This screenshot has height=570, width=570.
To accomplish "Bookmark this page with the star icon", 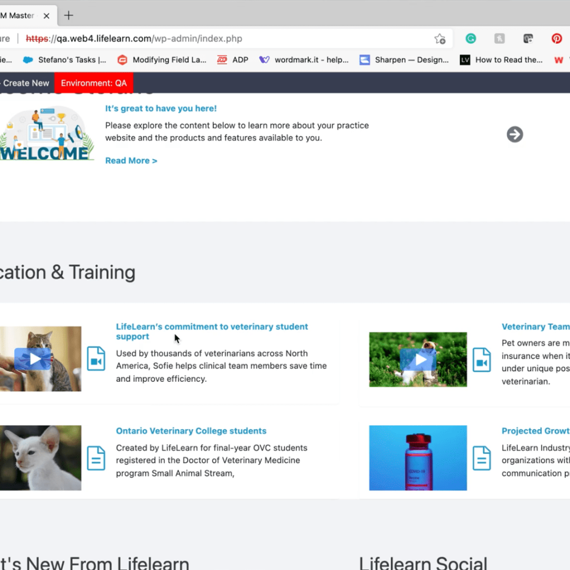I will click(x=440, y=39).
